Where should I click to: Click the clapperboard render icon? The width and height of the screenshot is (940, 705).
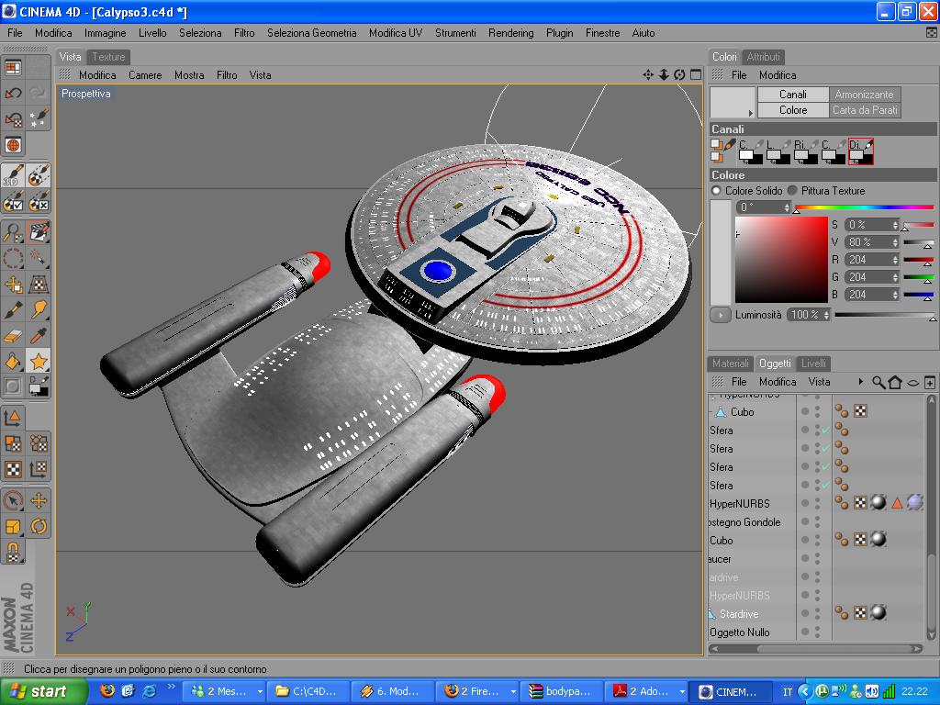39,232
